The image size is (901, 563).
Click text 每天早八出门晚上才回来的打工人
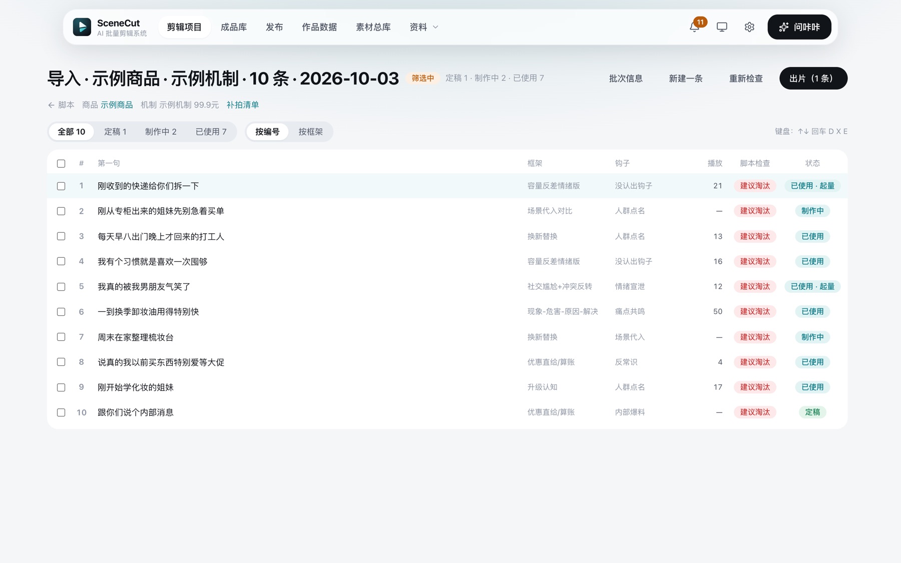[x=161, y=236]
